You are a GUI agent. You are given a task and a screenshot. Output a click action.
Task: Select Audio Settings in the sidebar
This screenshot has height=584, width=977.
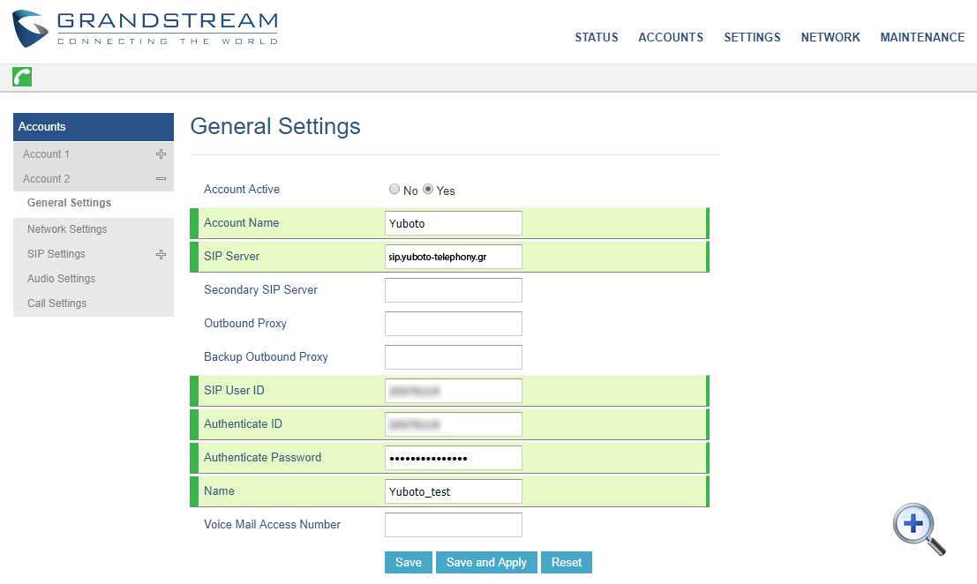pos(61,278)
